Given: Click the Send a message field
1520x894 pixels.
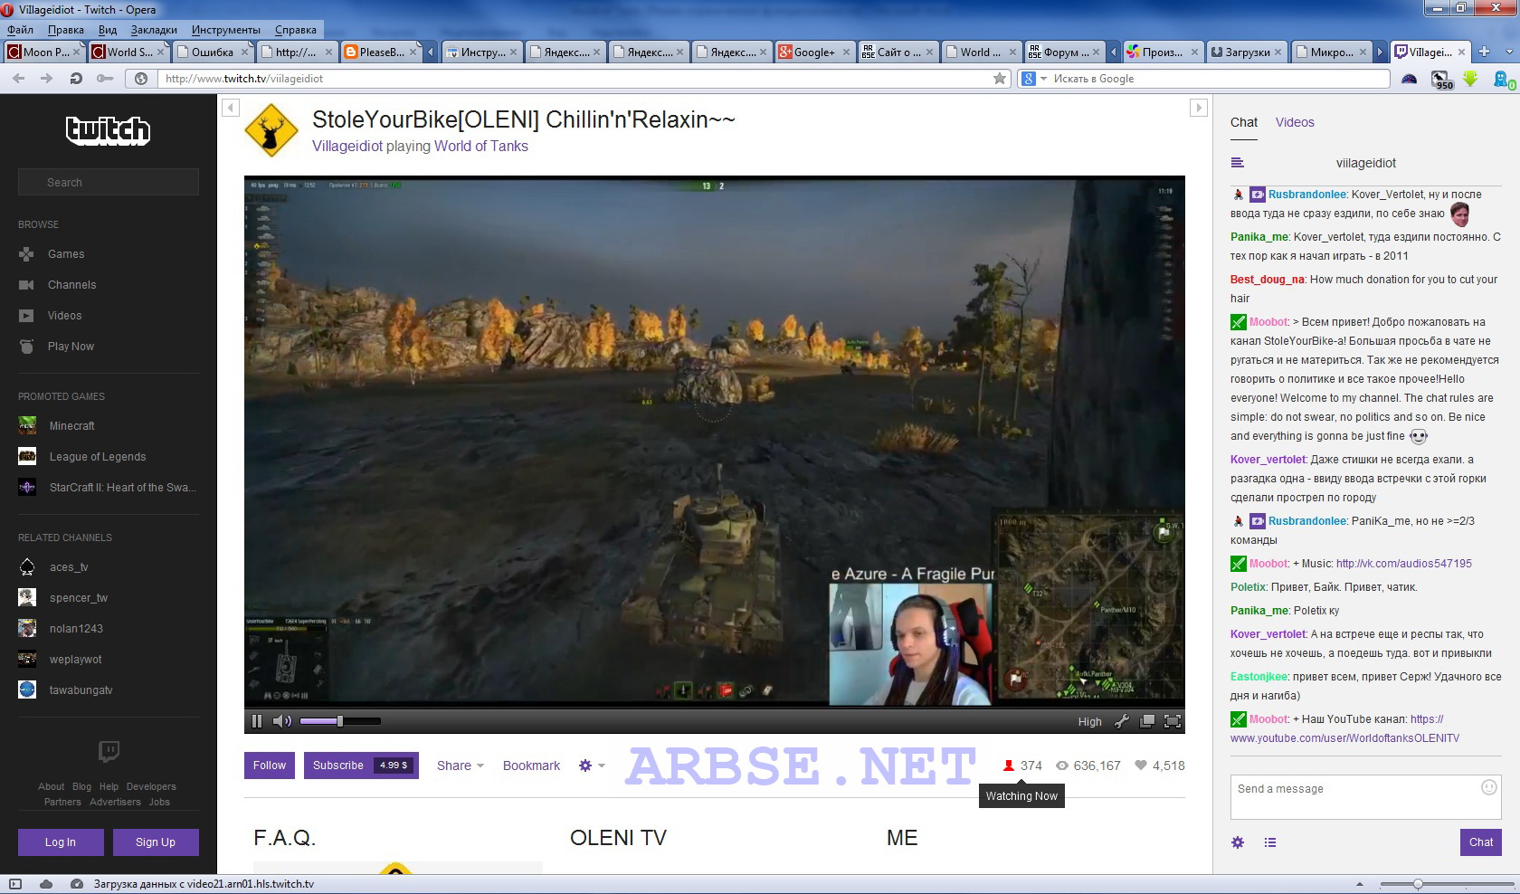Looking at the screenshot, I should coord(1366,797).
